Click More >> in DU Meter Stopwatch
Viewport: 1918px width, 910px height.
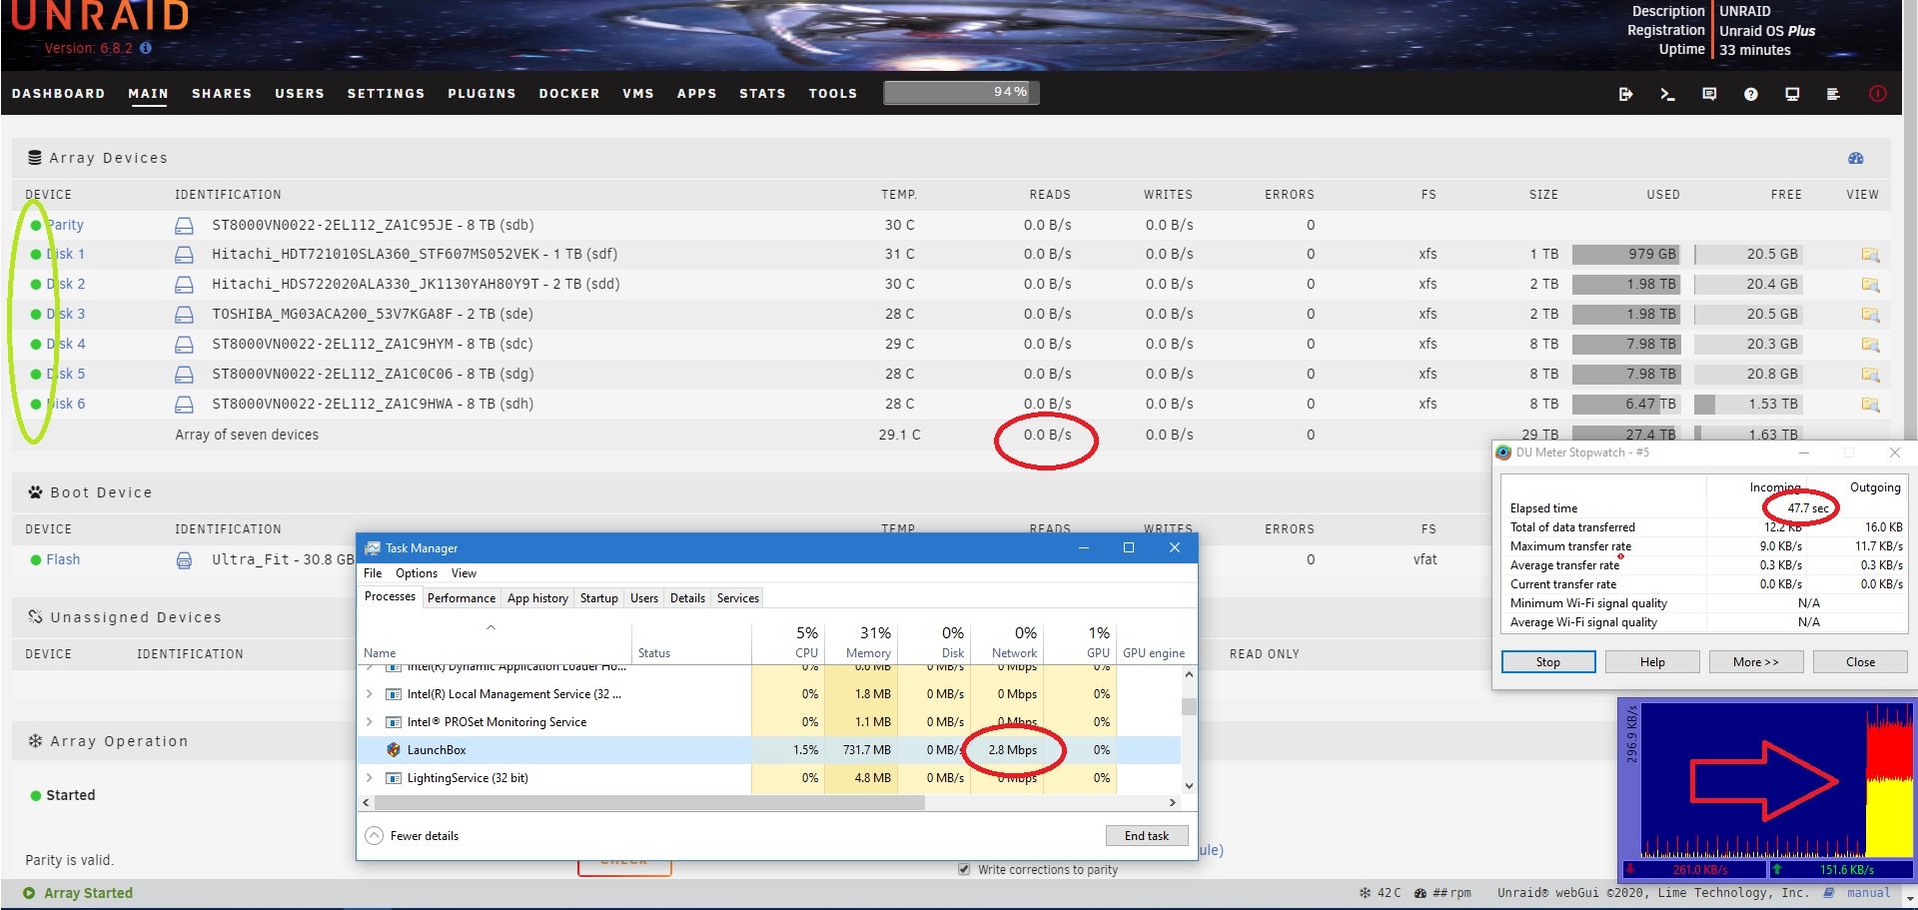click(x=1756, y=662)
